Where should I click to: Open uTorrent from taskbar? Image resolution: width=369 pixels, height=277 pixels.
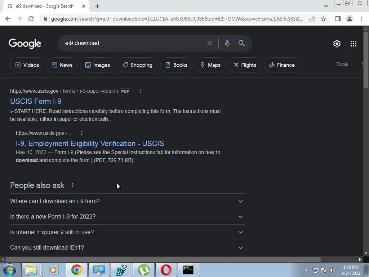pos(144,270)
